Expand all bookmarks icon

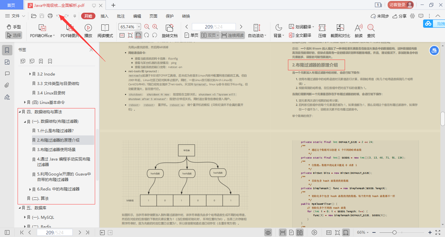click(x=23, y=61)
